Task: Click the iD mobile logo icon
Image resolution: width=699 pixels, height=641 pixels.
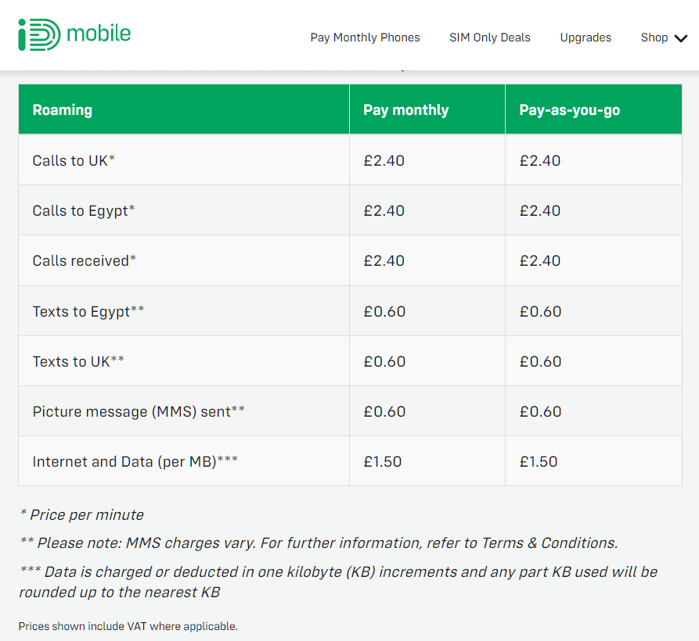Action: [39, 34]
